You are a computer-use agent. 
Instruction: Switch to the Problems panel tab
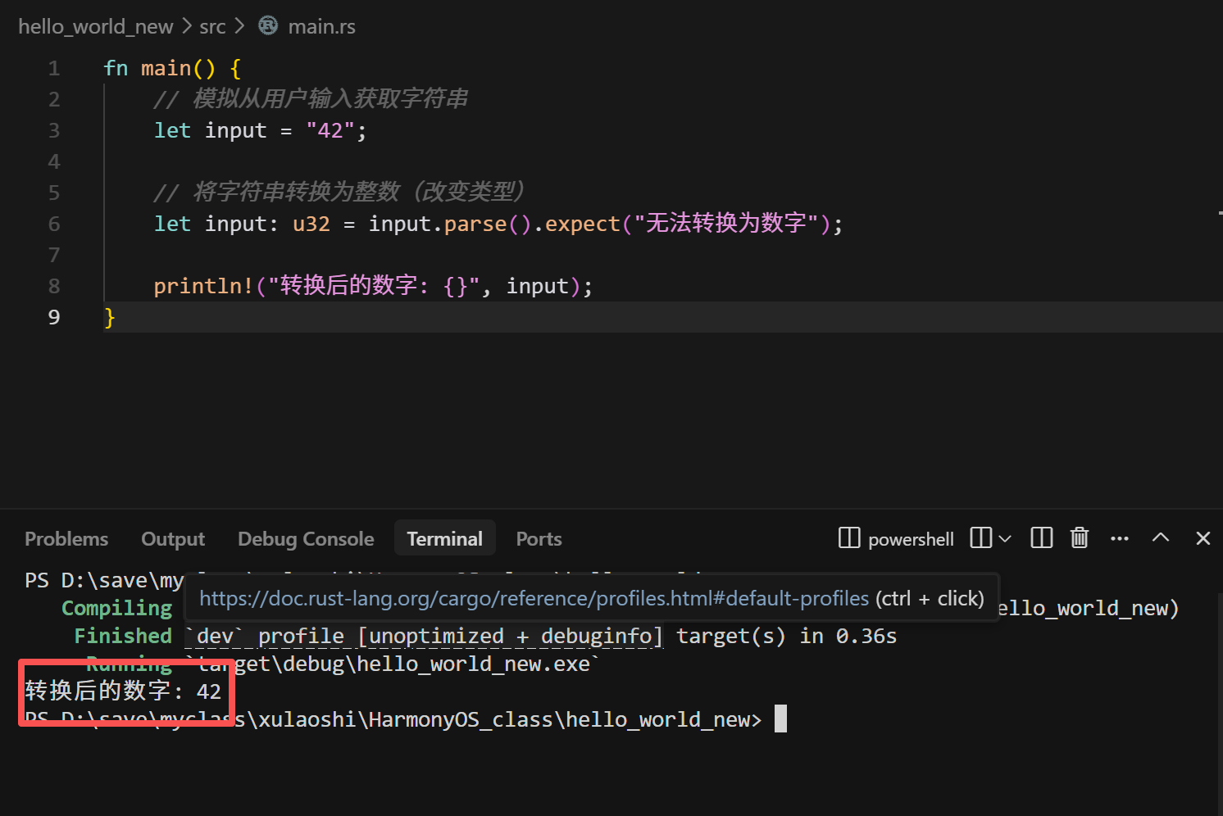click(66, 538)
